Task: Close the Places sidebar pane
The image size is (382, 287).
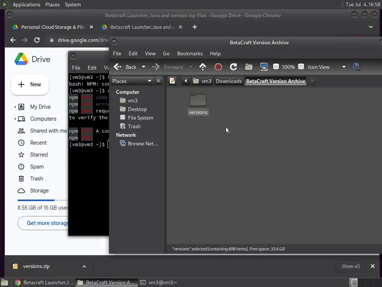Action: (159, 81)
